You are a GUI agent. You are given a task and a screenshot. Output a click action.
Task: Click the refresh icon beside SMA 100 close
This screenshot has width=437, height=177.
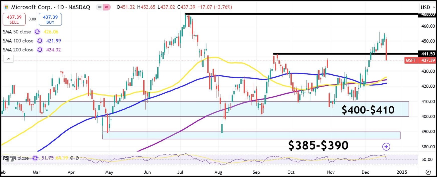[40, 41]
